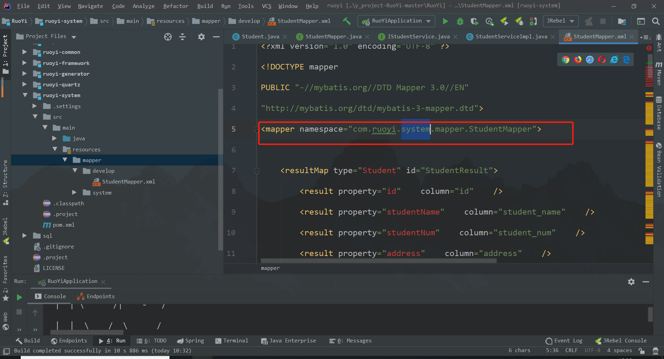664x359 pixels.
Task: Open the JRebel dropdown
Action: (560, 21)
